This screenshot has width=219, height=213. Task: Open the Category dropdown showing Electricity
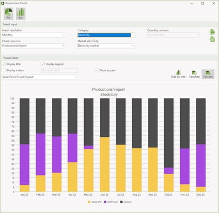coord(106,35)
